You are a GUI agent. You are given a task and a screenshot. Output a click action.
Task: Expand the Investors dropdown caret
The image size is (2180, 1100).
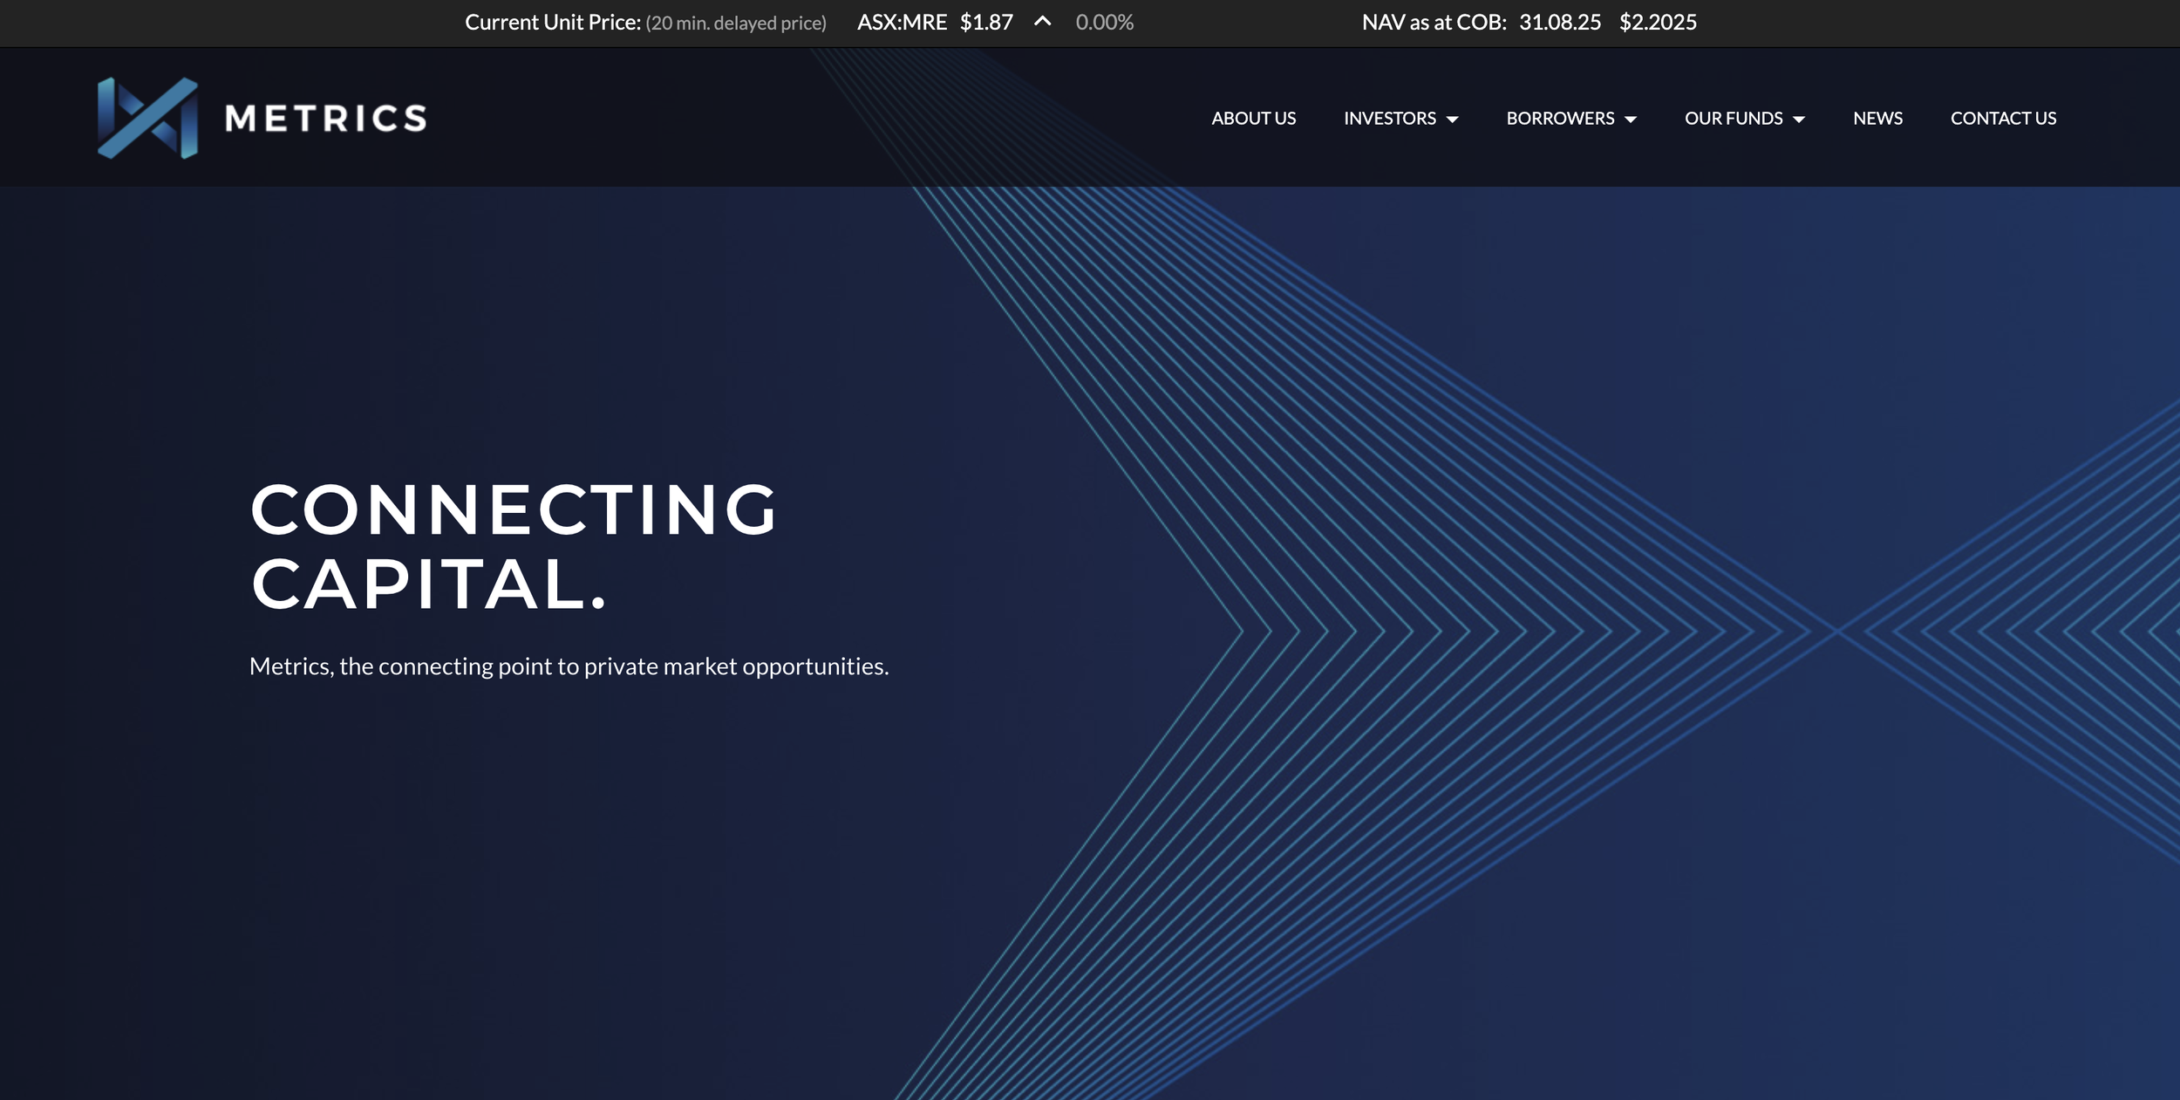(x=1452, y=120)
